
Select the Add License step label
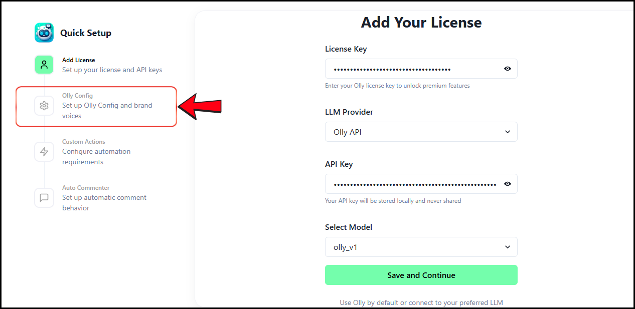tap(79, 60)
